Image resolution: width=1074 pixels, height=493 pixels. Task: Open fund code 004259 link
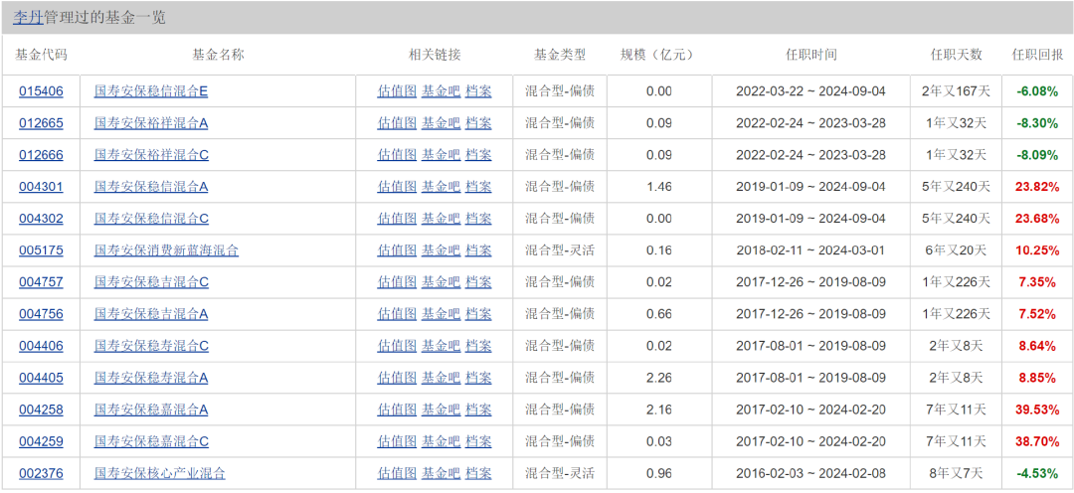click(x=41, y=441)
